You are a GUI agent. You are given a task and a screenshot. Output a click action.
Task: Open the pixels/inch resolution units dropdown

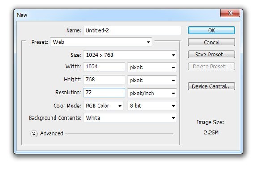coord(152,93)
